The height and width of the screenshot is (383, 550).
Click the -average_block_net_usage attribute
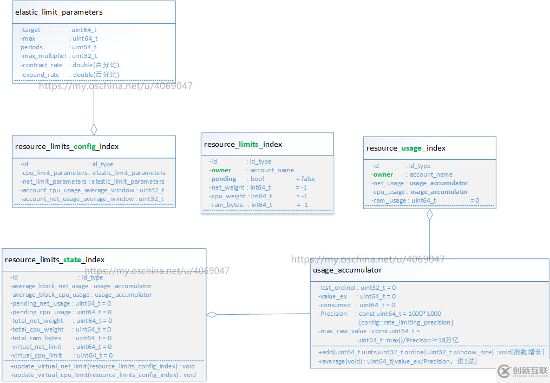[81, 286]
